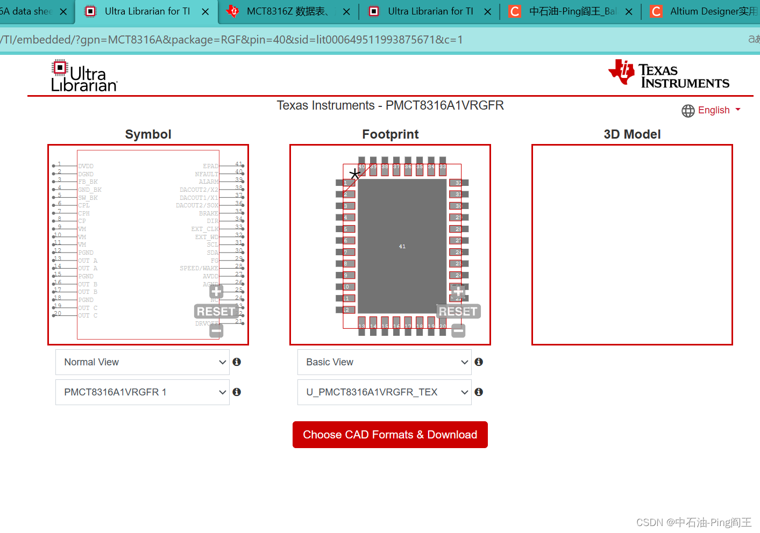
Task: Zoom in the Footprint preview with plus button
Action: (x=458, y=292)
